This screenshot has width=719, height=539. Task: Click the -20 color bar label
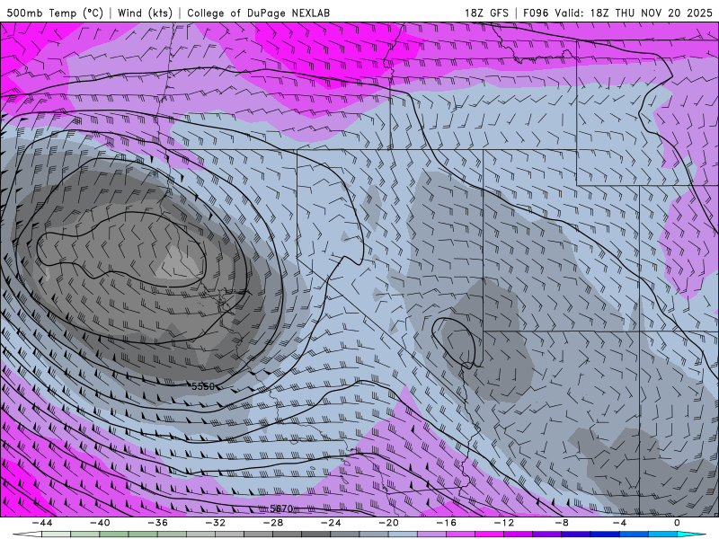click(x=389, y=523)
